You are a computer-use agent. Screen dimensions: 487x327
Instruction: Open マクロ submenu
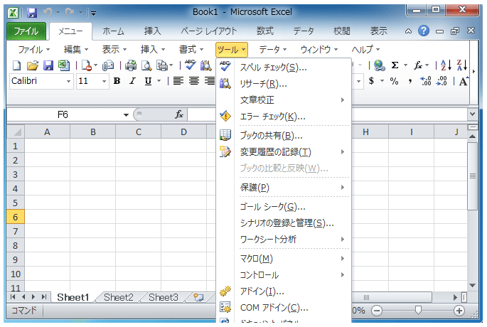[x=283, y=258]
